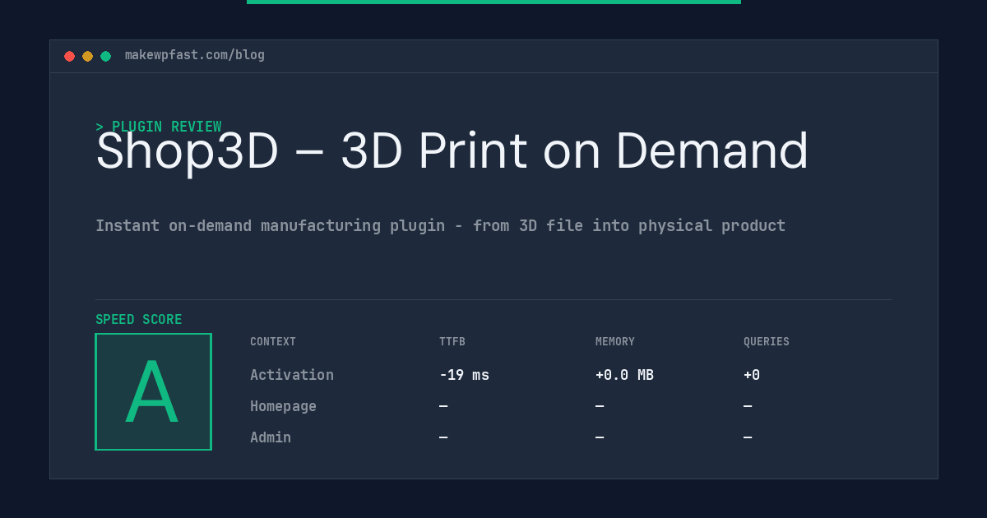Click the 'SPEED SCORE' label
The width and height of the screenshot is (987, 518).
pos(139,320)
